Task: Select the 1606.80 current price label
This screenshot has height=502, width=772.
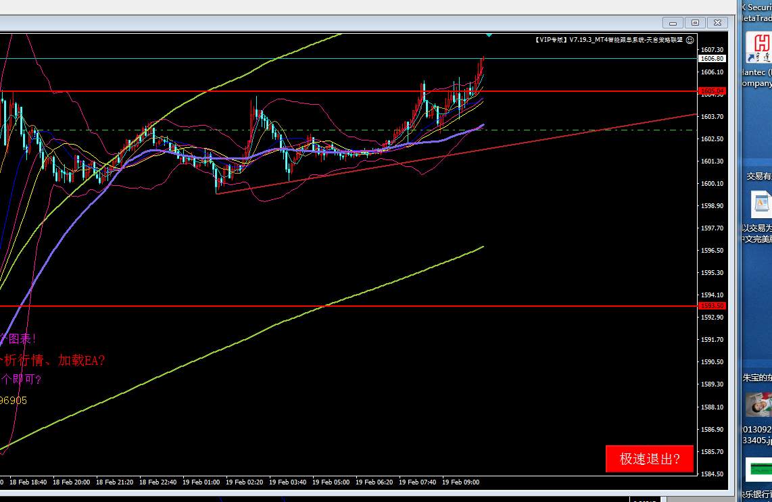Action: click(x=712, y=59)
